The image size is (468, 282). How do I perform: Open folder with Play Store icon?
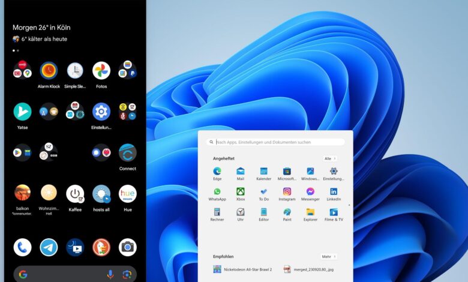coord(22,153)
